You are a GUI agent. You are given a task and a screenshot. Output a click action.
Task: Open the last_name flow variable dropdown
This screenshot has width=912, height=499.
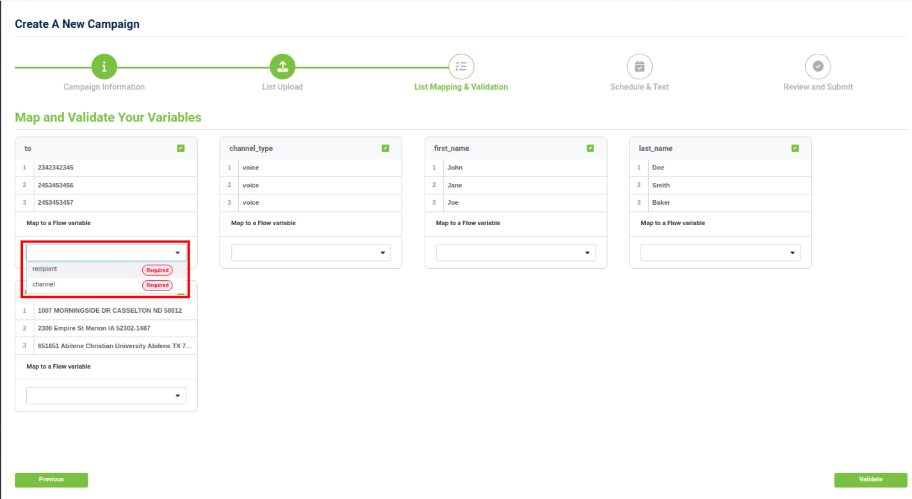[x=721, y=253]
